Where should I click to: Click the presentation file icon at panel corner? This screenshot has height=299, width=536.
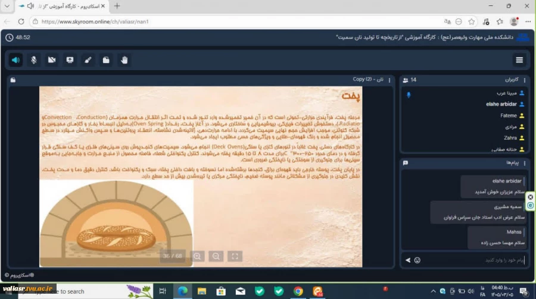click(x=13, y=80)
